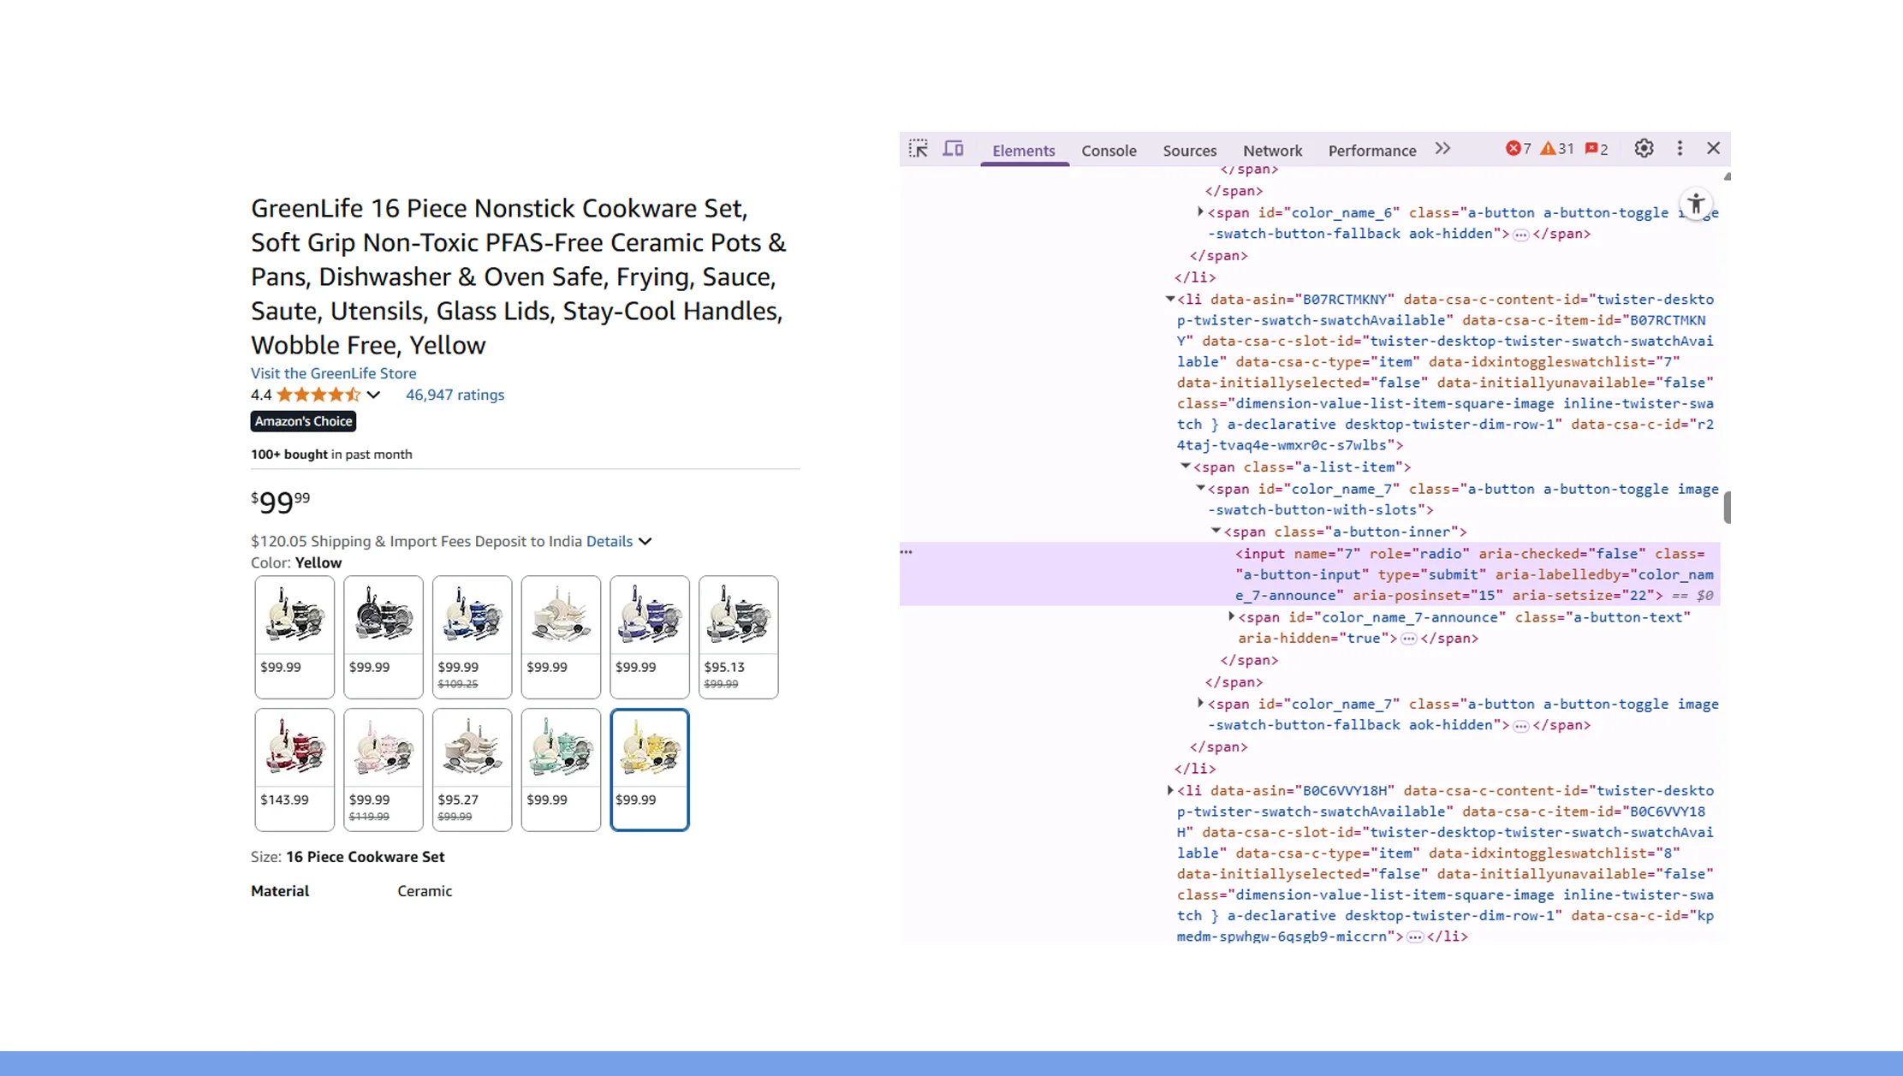The width and height of the screenshot is (1903, 1076).
Task: Select the turquoise cookware color swatch
Action: click(x=561, y=770)
